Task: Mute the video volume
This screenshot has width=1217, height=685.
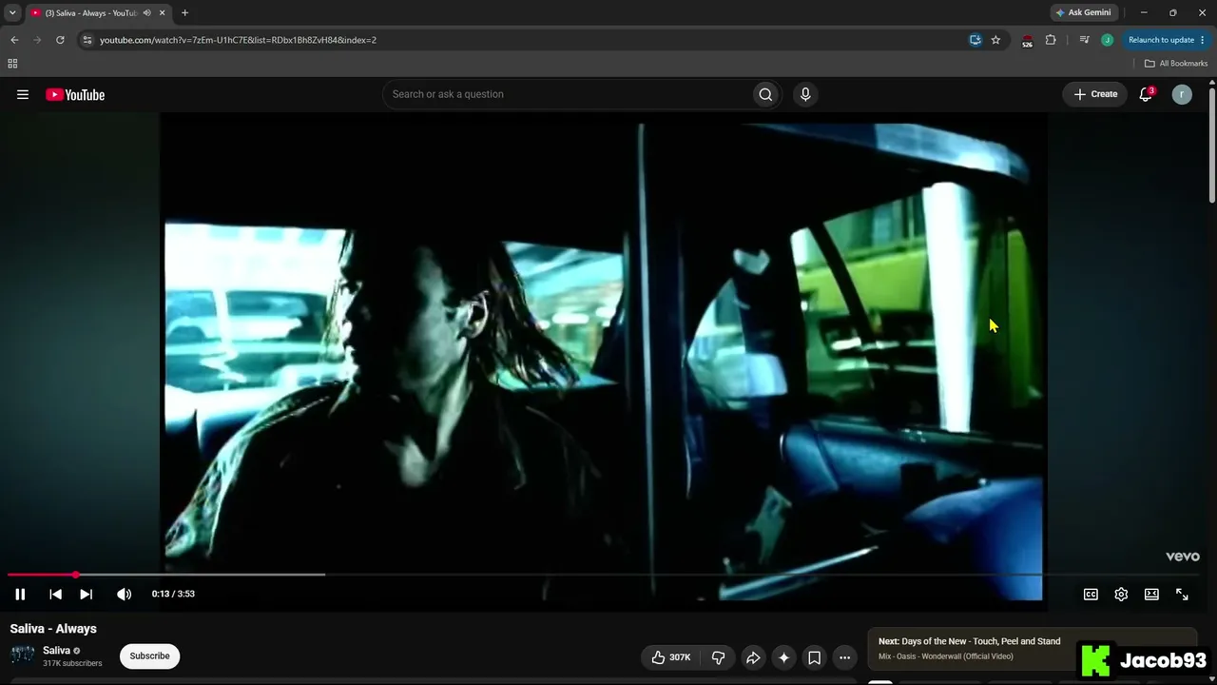Action: tap(124, 594)
